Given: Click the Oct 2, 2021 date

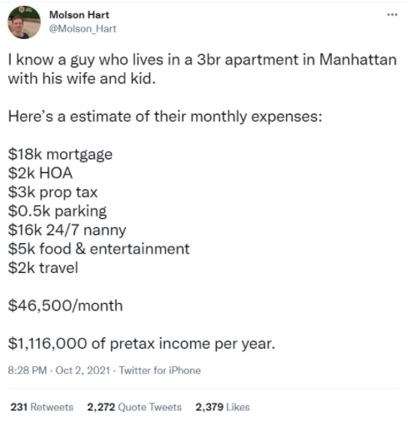Looking at the screenshot, I should tap(83, 370).
